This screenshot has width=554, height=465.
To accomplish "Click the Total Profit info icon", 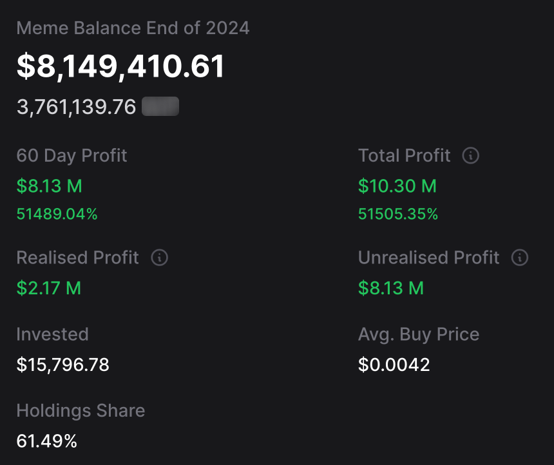I will [x=471, y=155].
